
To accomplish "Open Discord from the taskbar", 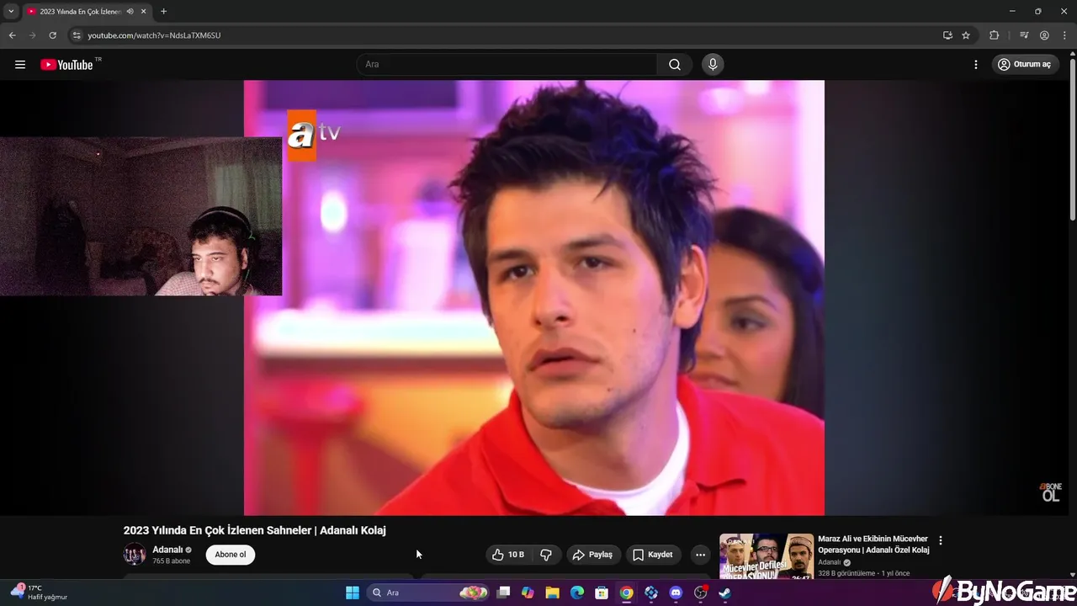I will pos(676,593).
